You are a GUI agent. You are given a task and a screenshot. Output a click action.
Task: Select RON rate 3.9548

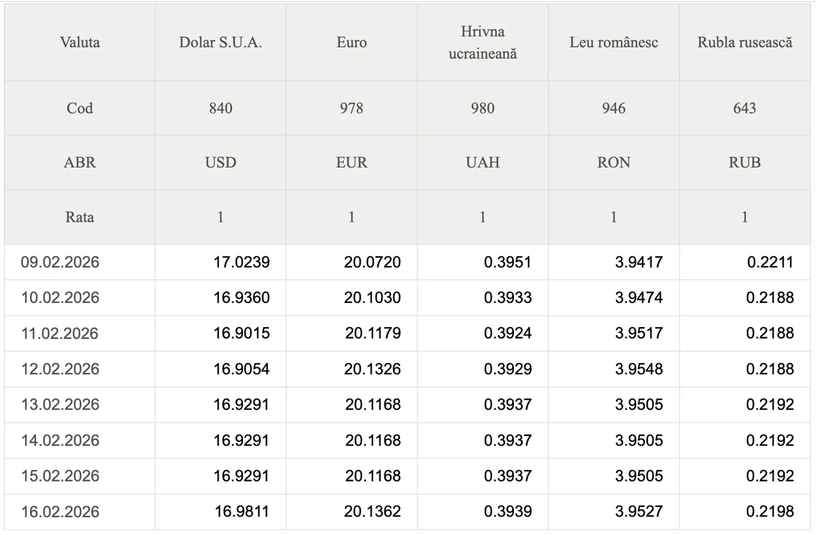tap(639, 369)
